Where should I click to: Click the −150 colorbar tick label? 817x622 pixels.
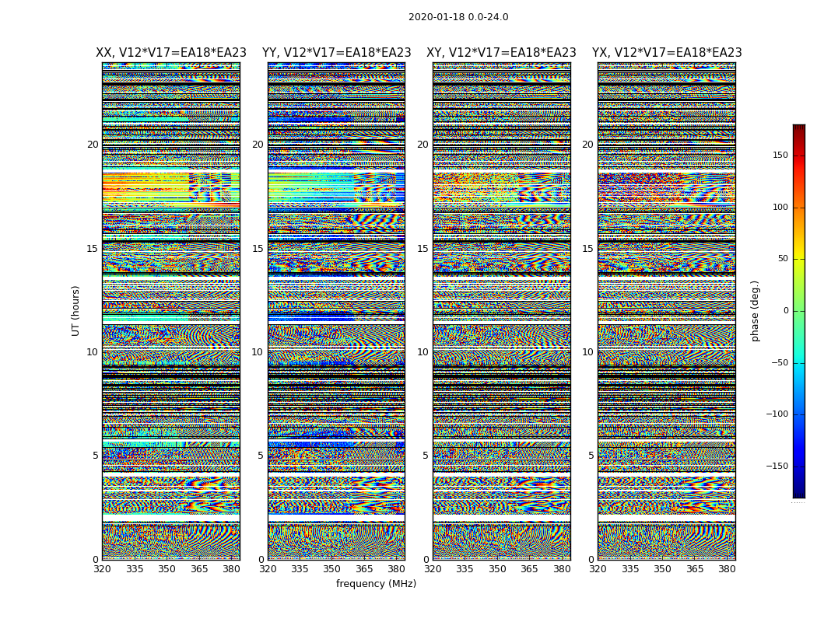pyautogui.click(x=777, y=466)
